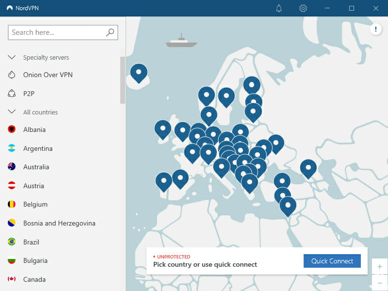Select the Portugal map pin
This screenshot has height=291, width=388.
[x=164, y=182]
